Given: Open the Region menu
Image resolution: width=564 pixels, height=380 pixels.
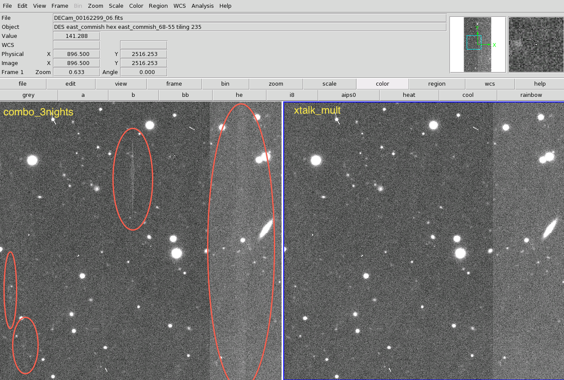Looking at the screenshot, I should coord(158,6).
